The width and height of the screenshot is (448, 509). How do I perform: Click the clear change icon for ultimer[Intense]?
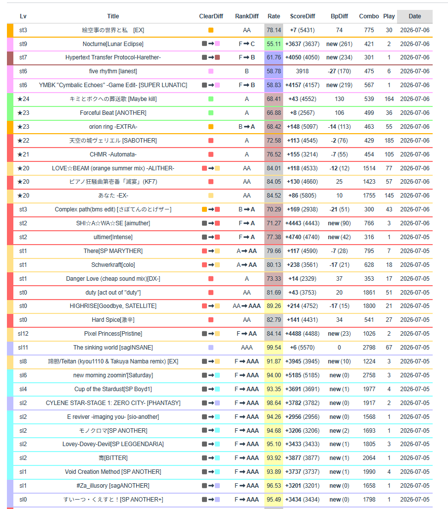[211, 237]
